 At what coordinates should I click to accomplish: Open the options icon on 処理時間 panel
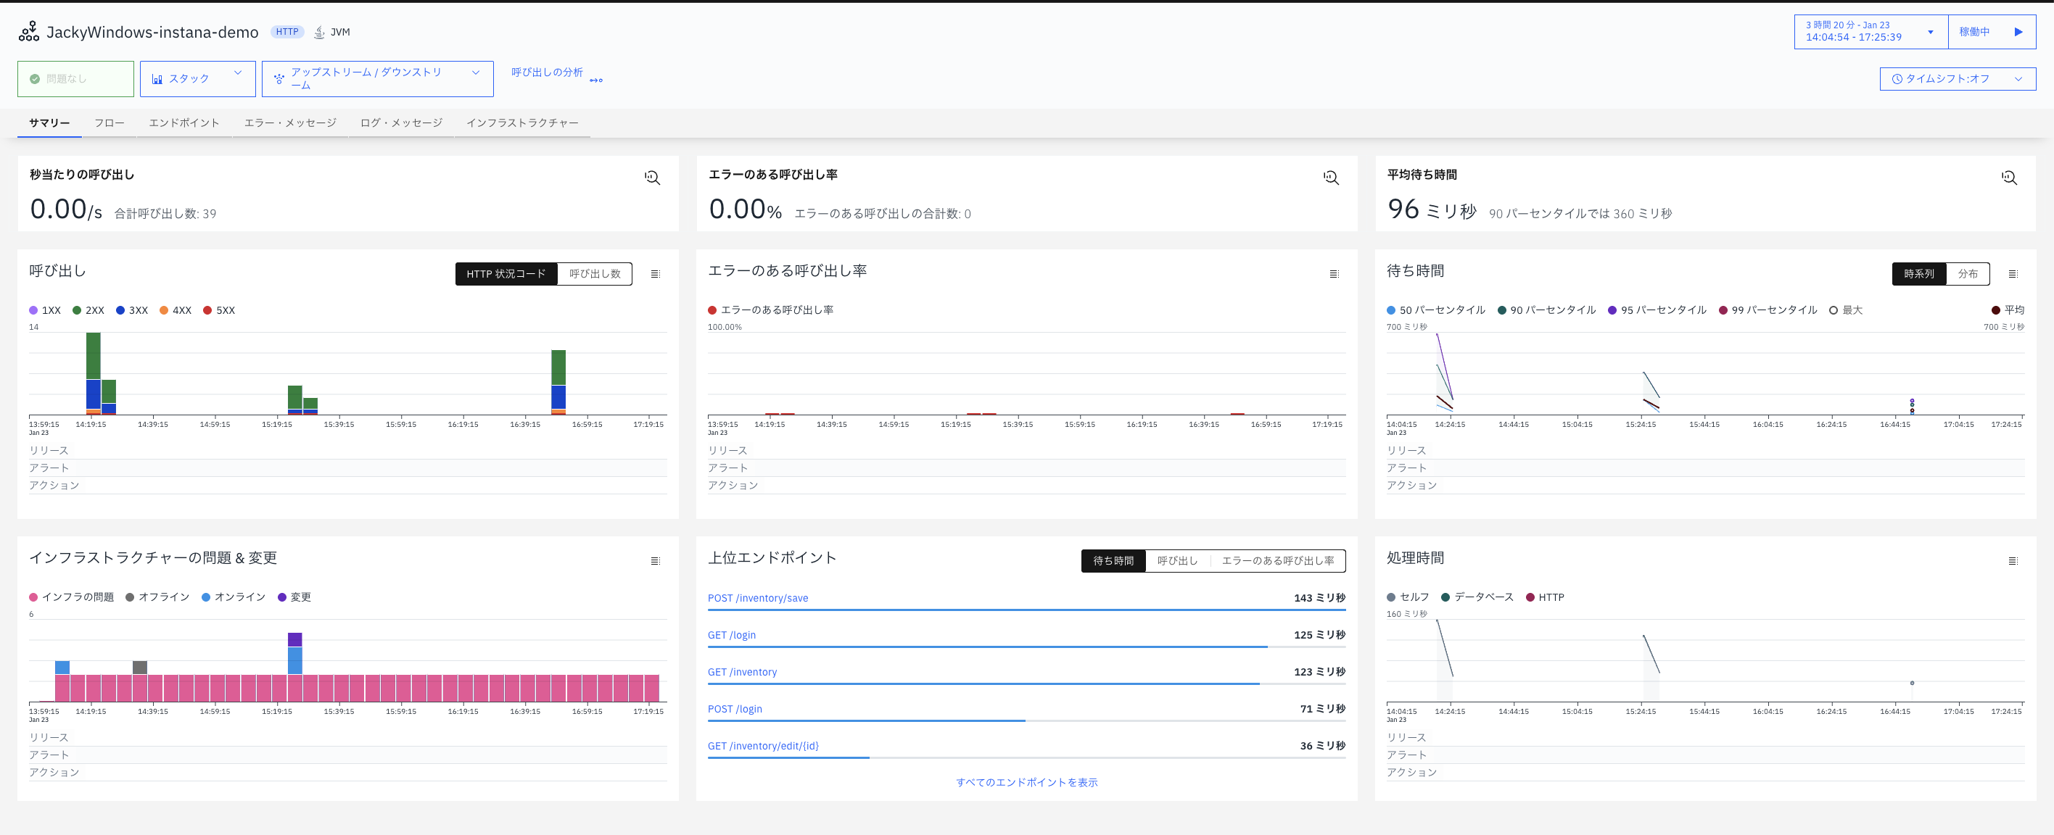coord(2014,561)
